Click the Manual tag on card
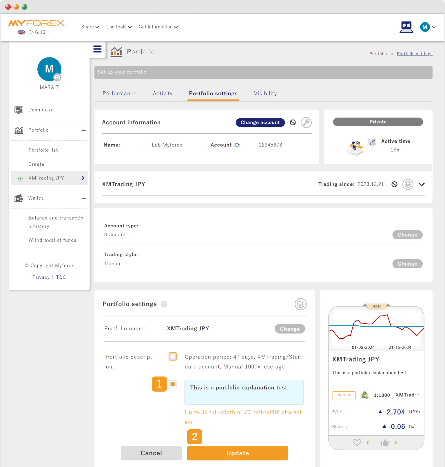This screenshot has width=445, height=467. point(344,395)
